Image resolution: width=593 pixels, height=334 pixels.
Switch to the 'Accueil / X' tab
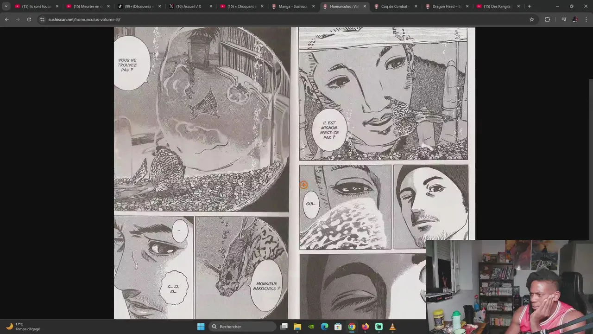(190, 6)
